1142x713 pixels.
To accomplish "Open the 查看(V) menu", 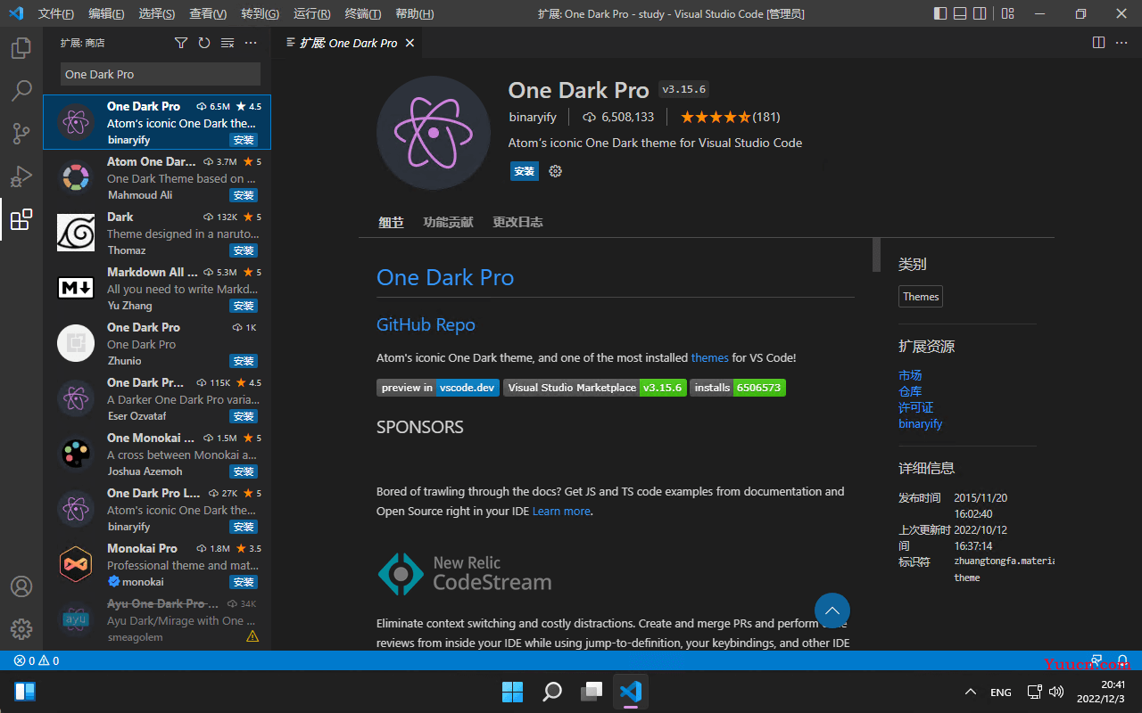I will click(208, 13).
